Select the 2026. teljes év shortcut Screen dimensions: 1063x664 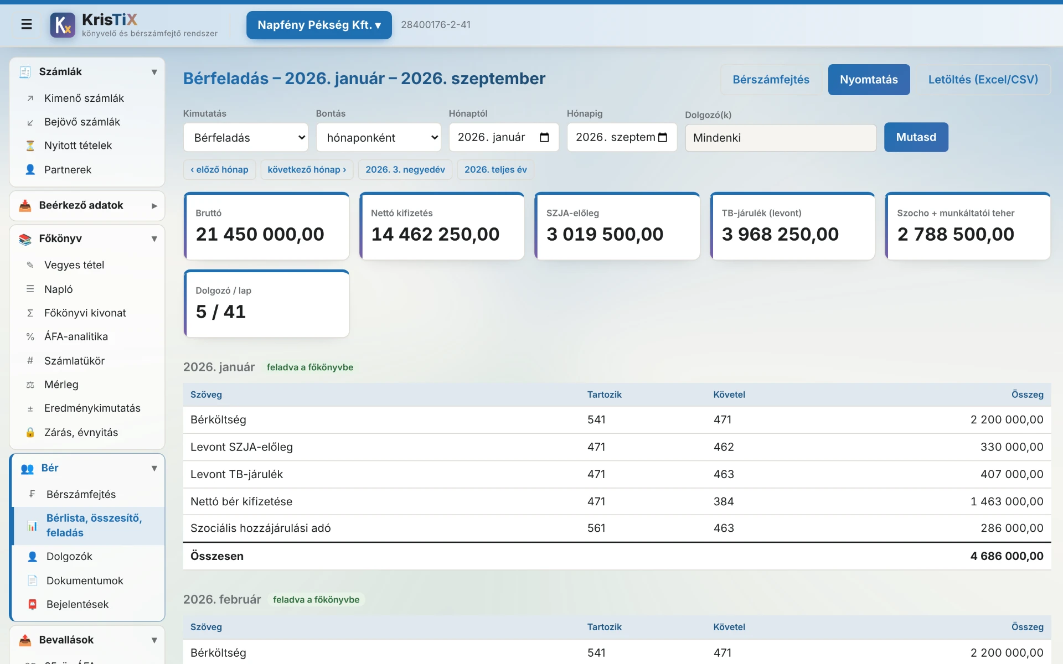496,170
